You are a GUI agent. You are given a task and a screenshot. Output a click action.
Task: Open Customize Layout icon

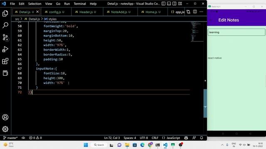[180, 4]
